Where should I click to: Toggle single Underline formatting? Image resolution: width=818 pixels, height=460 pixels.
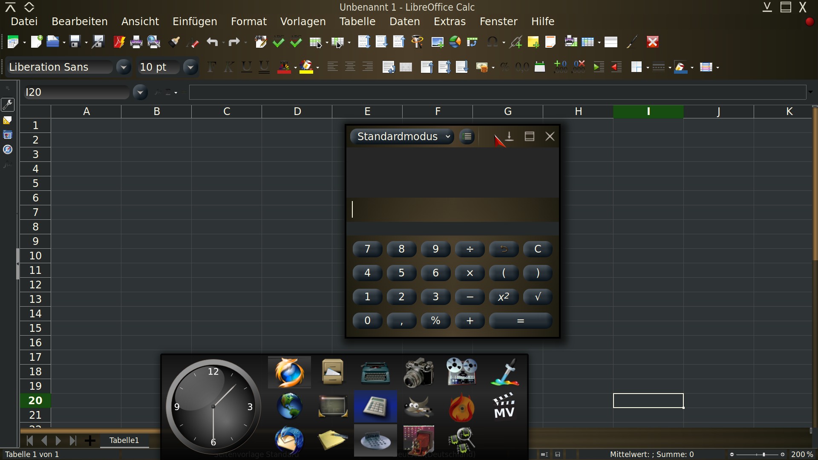click(x=246, y=67)
